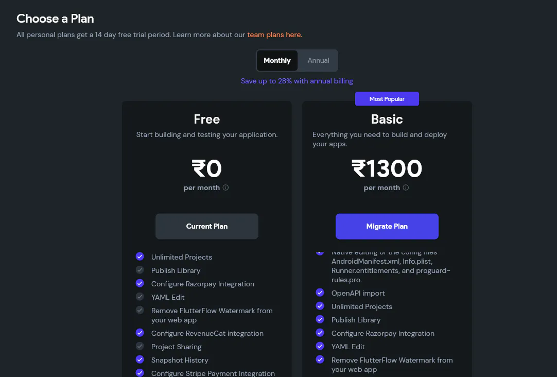Image resolution: width=557 pixels, height=377 pixels.
Task: Click checkmark beside Publish Library in Basic plan
Action: [x=320, y=319]
